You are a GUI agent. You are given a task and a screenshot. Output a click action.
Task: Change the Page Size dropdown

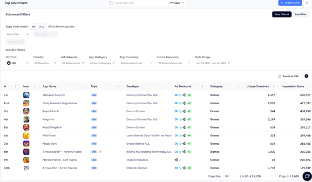pyautogui.click(x=227, y=176)
